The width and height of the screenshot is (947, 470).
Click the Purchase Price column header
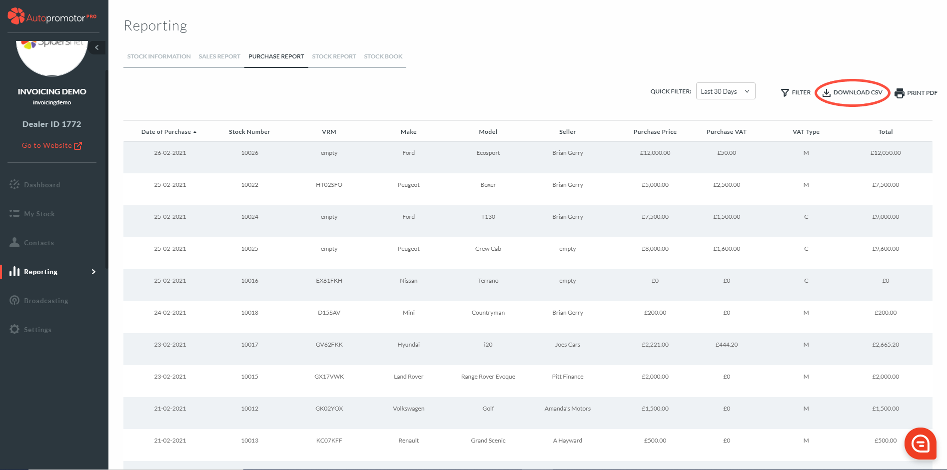click(655, 132)
